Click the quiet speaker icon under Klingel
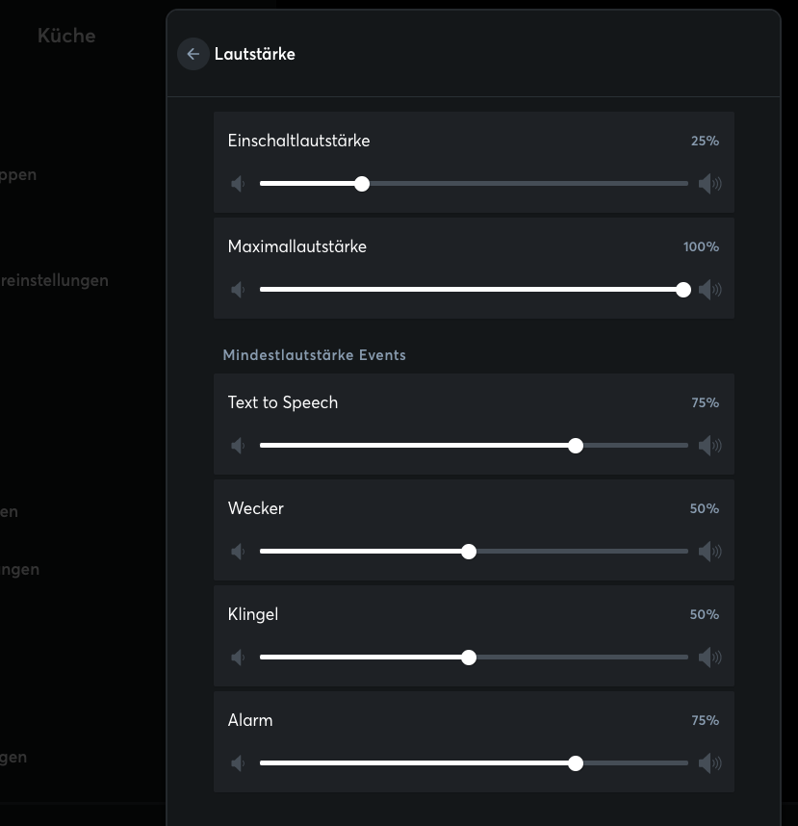The height and width of the screenshot is (826, 798). [238, 658]
